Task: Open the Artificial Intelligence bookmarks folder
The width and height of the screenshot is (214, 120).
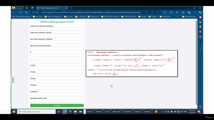Action: coord(53,17)
